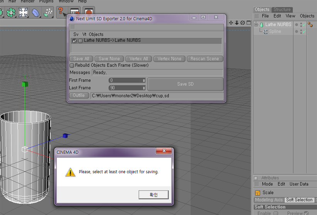The width and height of the screenshot is (317, 215).
Task: Open the particle emitter tool icon
Action: tap(48, 12)
